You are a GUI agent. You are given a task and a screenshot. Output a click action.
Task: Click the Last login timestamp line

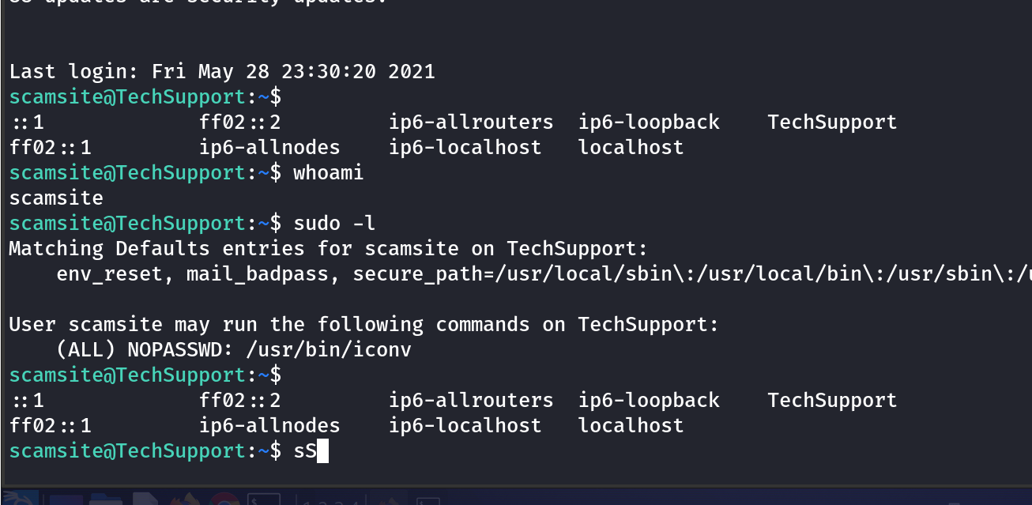click(222, 71)
